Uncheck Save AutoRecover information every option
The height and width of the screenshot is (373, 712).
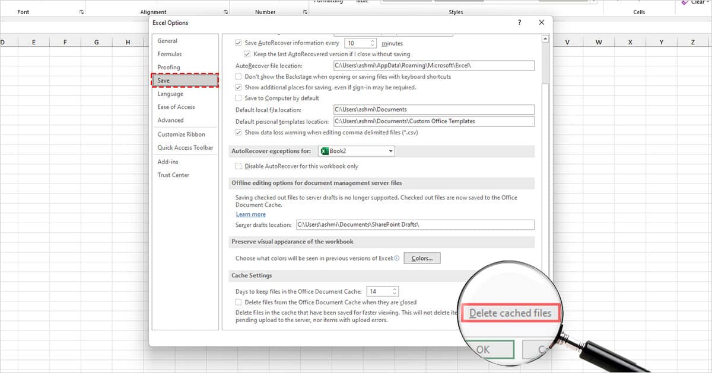237,43
